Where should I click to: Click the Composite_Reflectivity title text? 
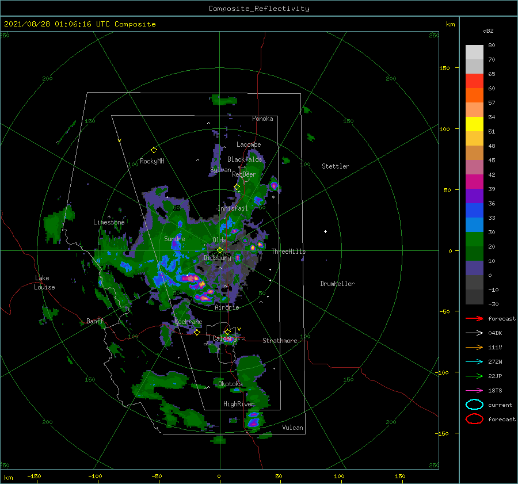(x=259, y=9)
